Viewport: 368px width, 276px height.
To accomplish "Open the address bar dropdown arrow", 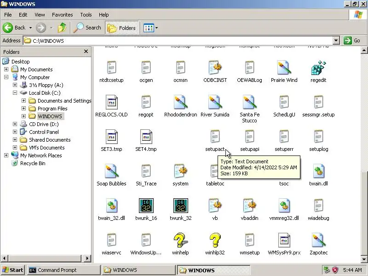I will pyautogui.click(x=336, y=40).
